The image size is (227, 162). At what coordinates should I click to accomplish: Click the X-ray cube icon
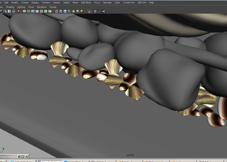pyautogui.click(x=95, y=11)
